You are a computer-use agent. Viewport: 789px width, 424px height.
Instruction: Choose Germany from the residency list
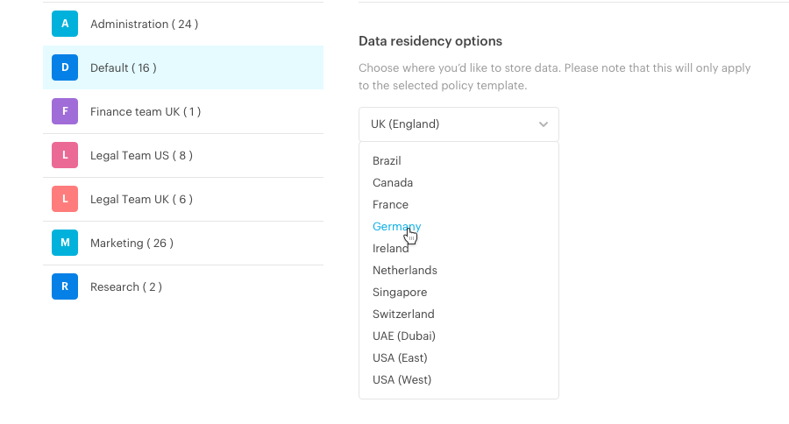[396, 226]
